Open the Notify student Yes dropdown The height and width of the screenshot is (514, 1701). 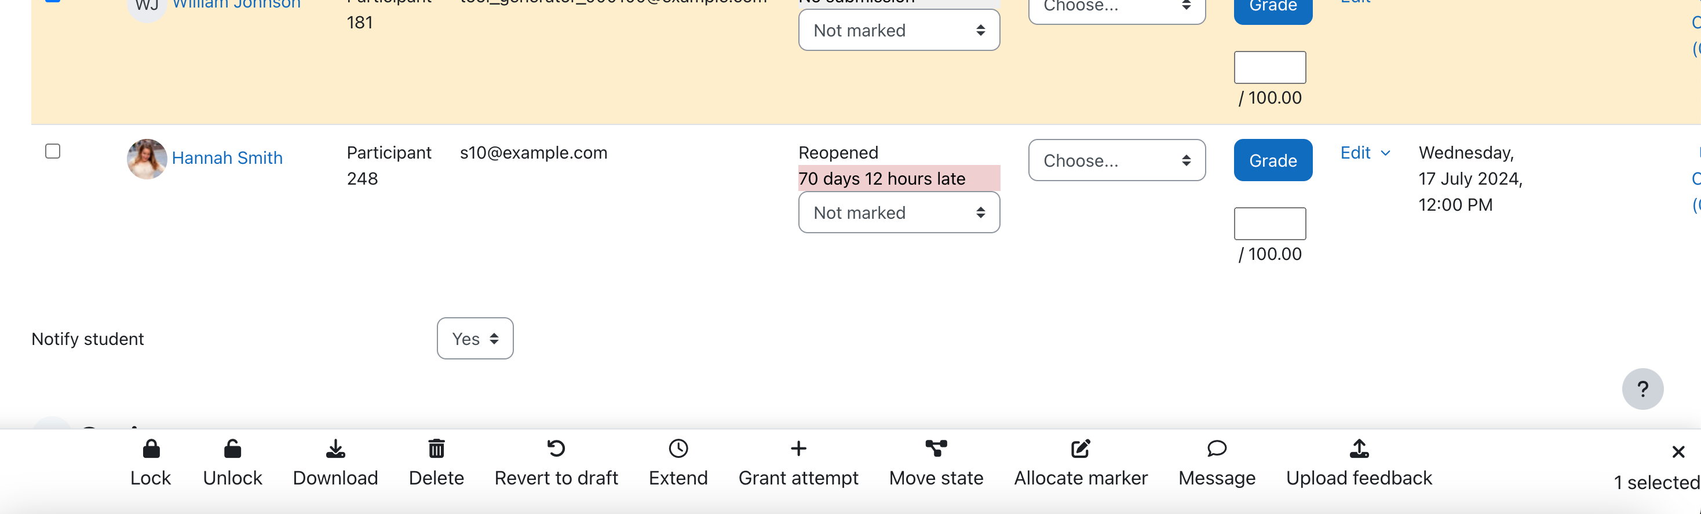click(x=474, y=339)
